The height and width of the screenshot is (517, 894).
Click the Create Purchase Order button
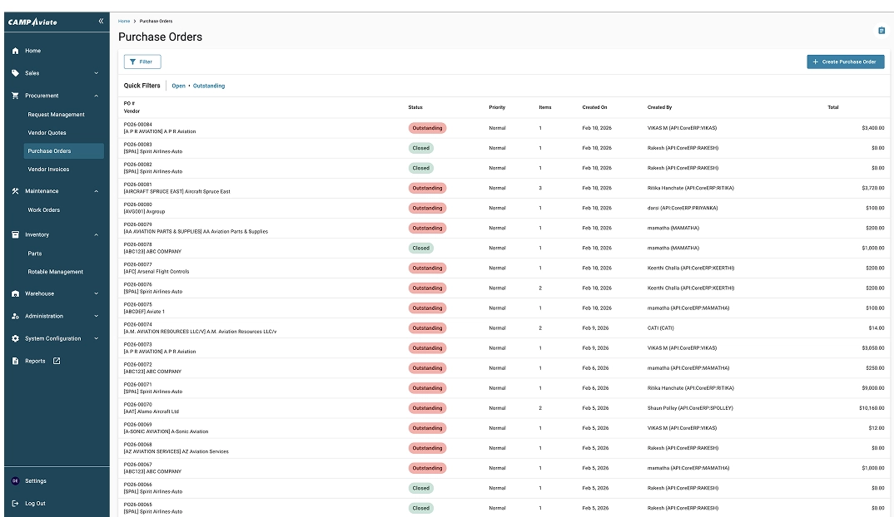coord(845,62)
